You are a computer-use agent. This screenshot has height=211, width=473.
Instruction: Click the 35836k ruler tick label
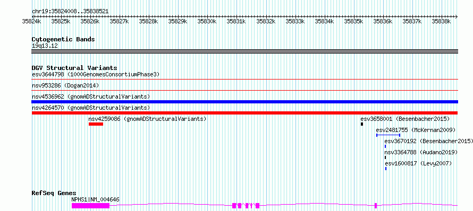(x=383, y=21)
